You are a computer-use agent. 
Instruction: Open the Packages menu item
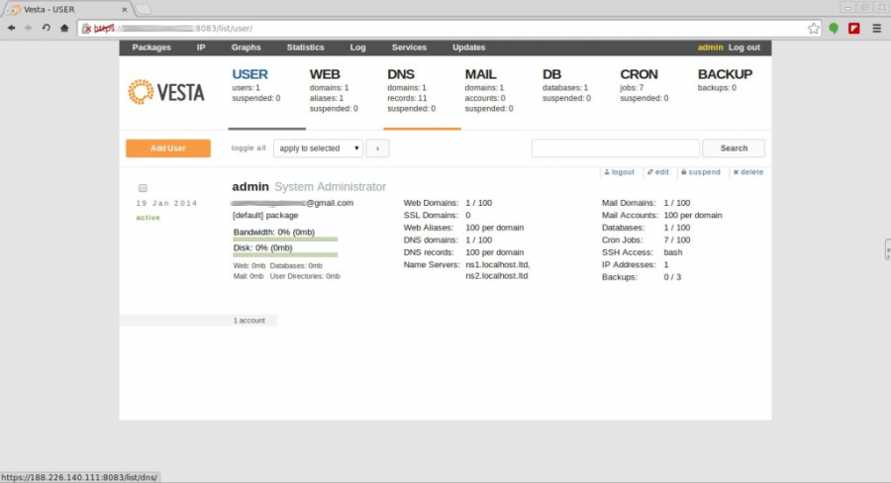151,48
